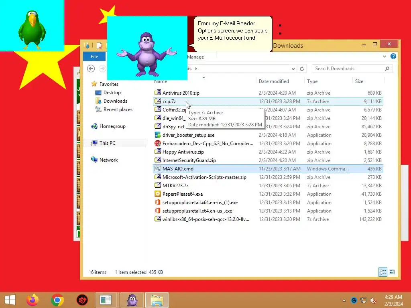
Task: Open File Explorer taskbar button
Action: (x=157, y=300)
